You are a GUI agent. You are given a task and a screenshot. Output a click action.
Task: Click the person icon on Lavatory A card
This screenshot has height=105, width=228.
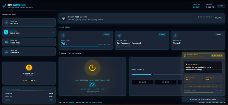point(175,35)
